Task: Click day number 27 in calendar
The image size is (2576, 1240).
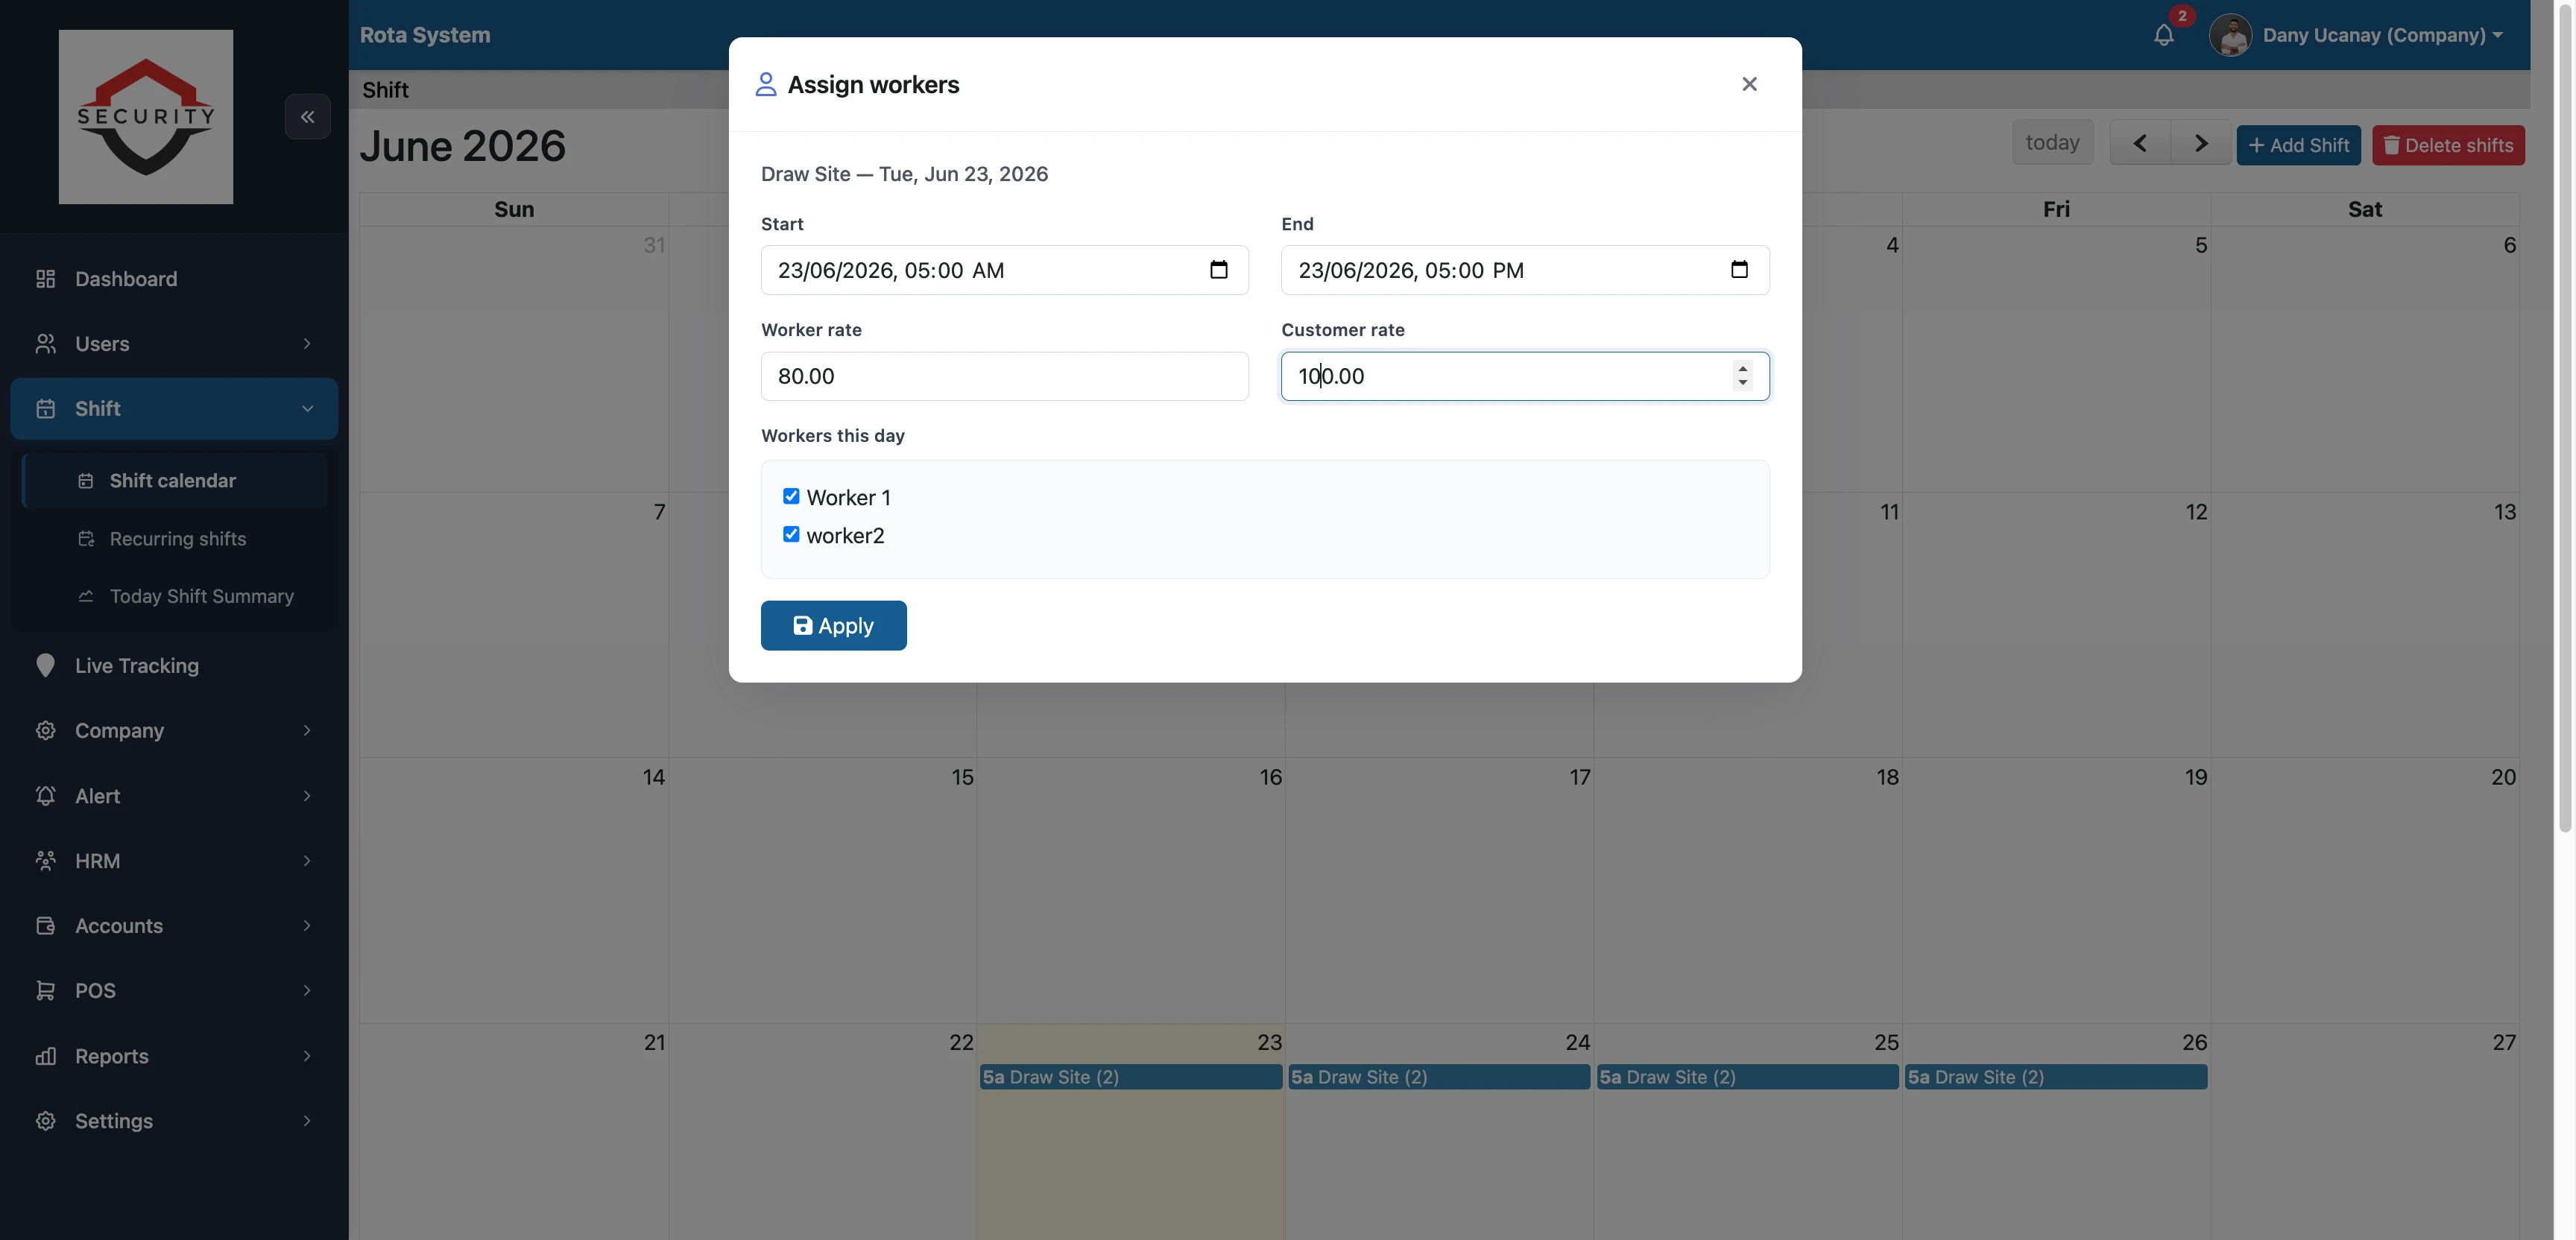Action: coord(2503,1043)
